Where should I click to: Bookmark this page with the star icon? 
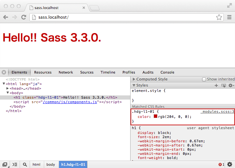[219, 17]
